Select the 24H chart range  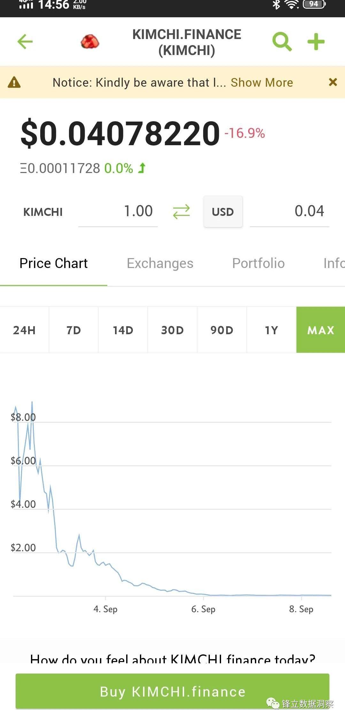tap(24, 330)
